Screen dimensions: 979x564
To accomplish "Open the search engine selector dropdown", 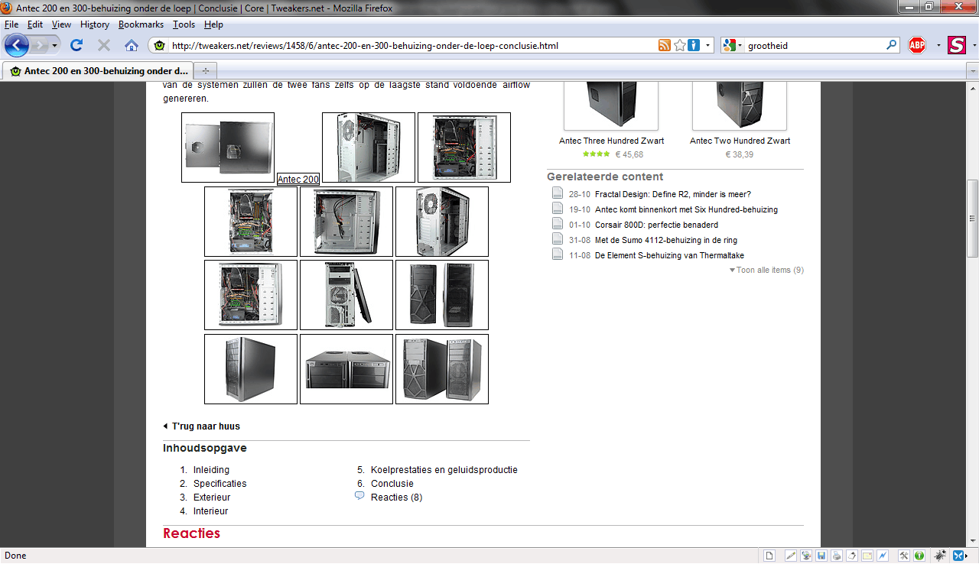I will 740,46.
